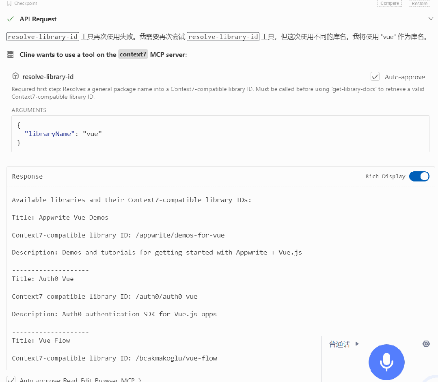Screen dimensions: 438x382
Task: Click the Compare button
Action: click(x=389, y=3)
